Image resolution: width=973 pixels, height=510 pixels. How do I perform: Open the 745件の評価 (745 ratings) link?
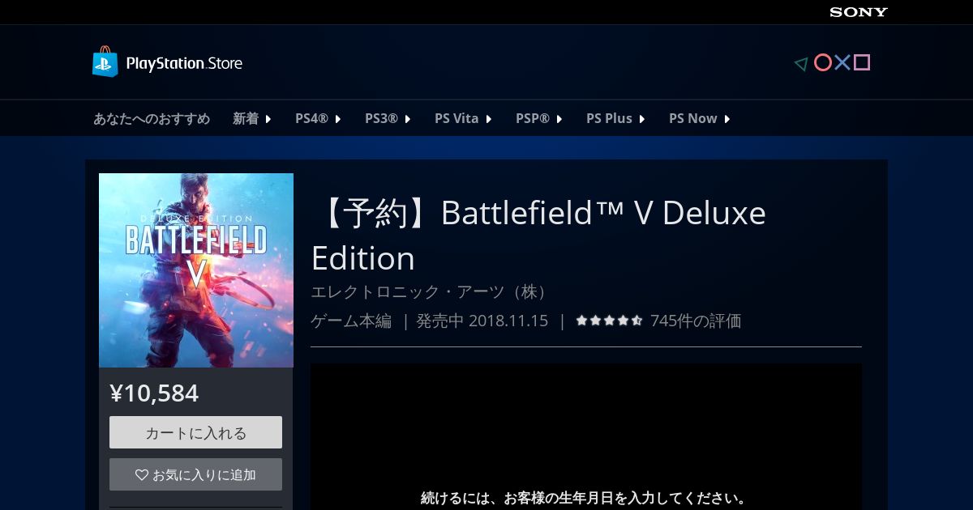(696, 321)
